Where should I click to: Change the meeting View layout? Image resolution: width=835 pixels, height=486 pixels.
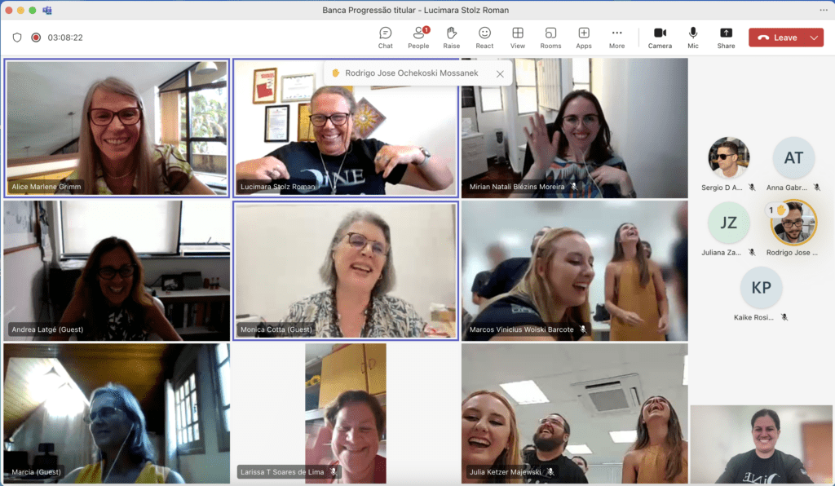[x=518, y=37]
